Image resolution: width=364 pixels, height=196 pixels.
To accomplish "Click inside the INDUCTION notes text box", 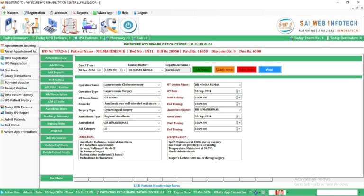I will pyautogui.click(x=120, y=150).
